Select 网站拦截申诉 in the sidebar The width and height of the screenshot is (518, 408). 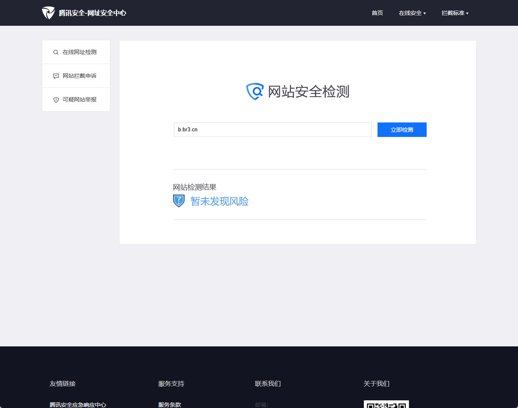[x=76, y=76]
